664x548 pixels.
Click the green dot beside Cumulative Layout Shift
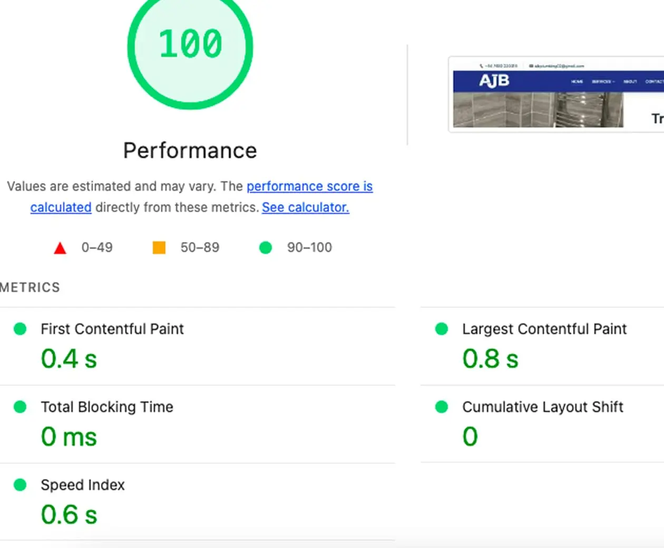tap(442, 407)
